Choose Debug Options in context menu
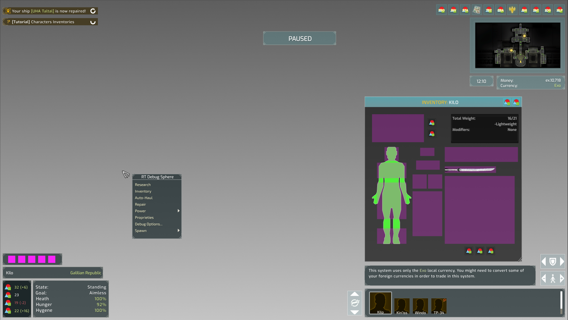This screenshot has height=320, width=568. coord(148,224)
